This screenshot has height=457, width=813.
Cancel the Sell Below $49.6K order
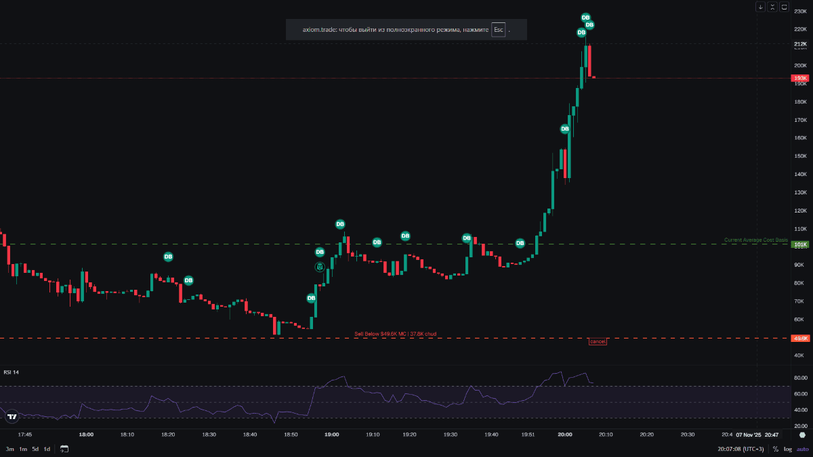point(598,342)
